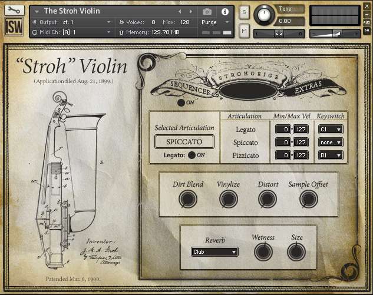373x295 pixels.
Task: Click Spiccato minimum velocity field
Action: [283, 142]
